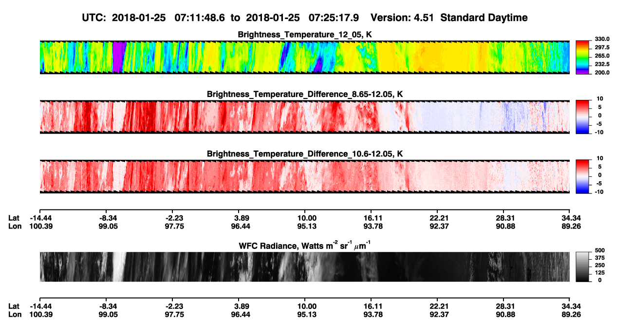Click the '232.5' colorbar label
Viewport: 633px width, 325px height.
coord(602,64)
